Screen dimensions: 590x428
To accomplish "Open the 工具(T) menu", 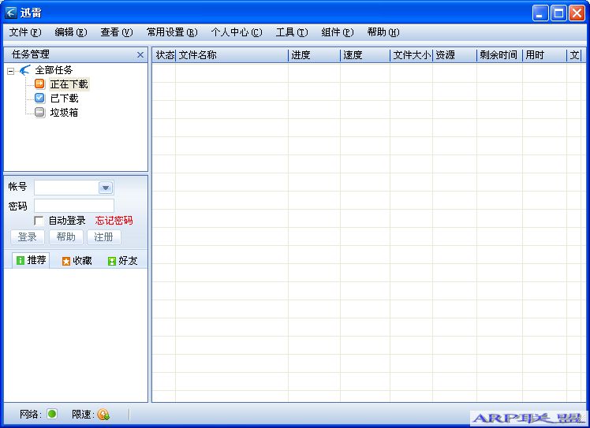I will (292, 32).
